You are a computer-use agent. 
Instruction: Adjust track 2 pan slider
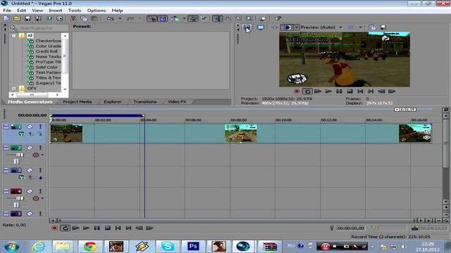pos(16,162)
